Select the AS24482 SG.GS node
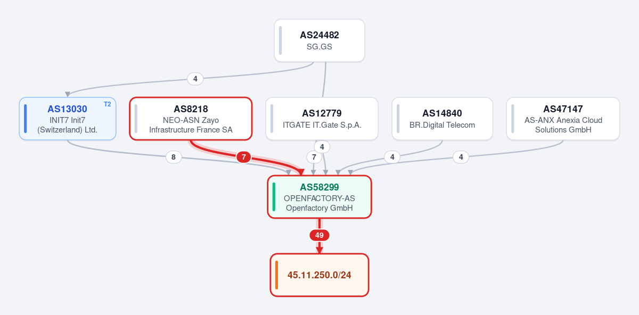This screenshot has width=639, height=315. [x=319, y=40]
